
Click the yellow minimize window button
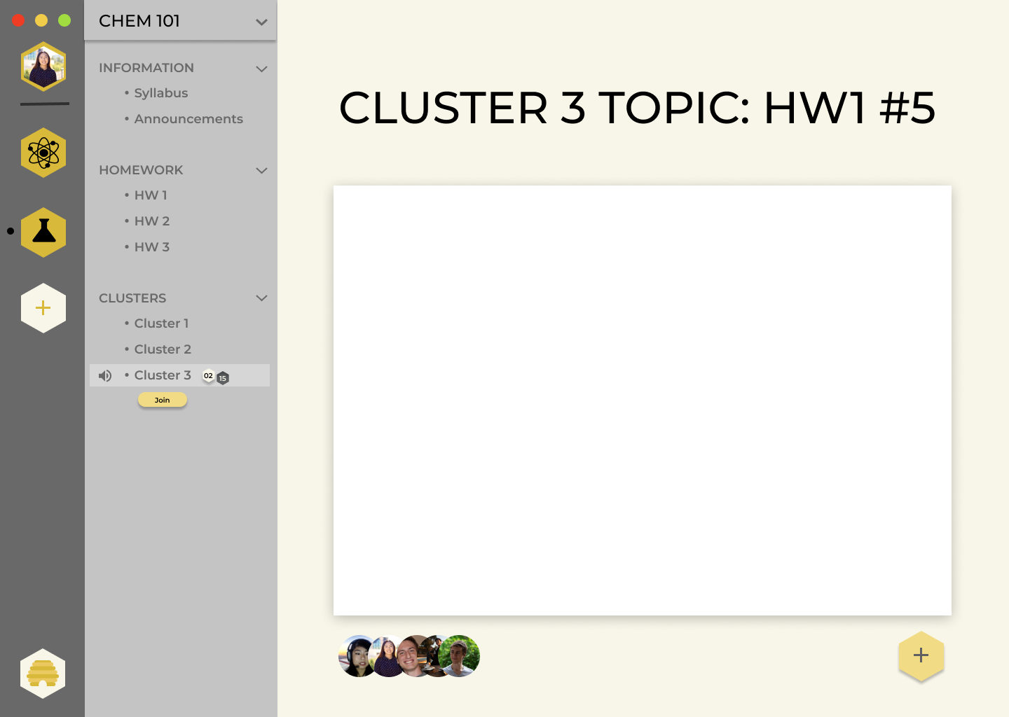41,20
